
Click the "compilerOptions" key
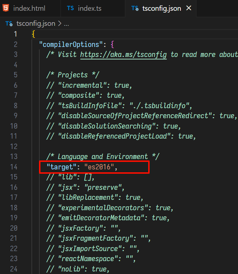tap(71, 44)
